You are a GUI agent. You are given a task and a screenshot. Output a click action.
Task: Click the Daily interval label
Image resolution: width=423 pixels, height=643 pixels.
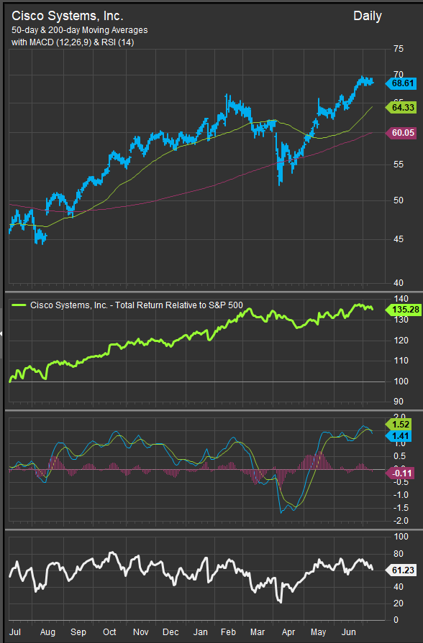368,16
